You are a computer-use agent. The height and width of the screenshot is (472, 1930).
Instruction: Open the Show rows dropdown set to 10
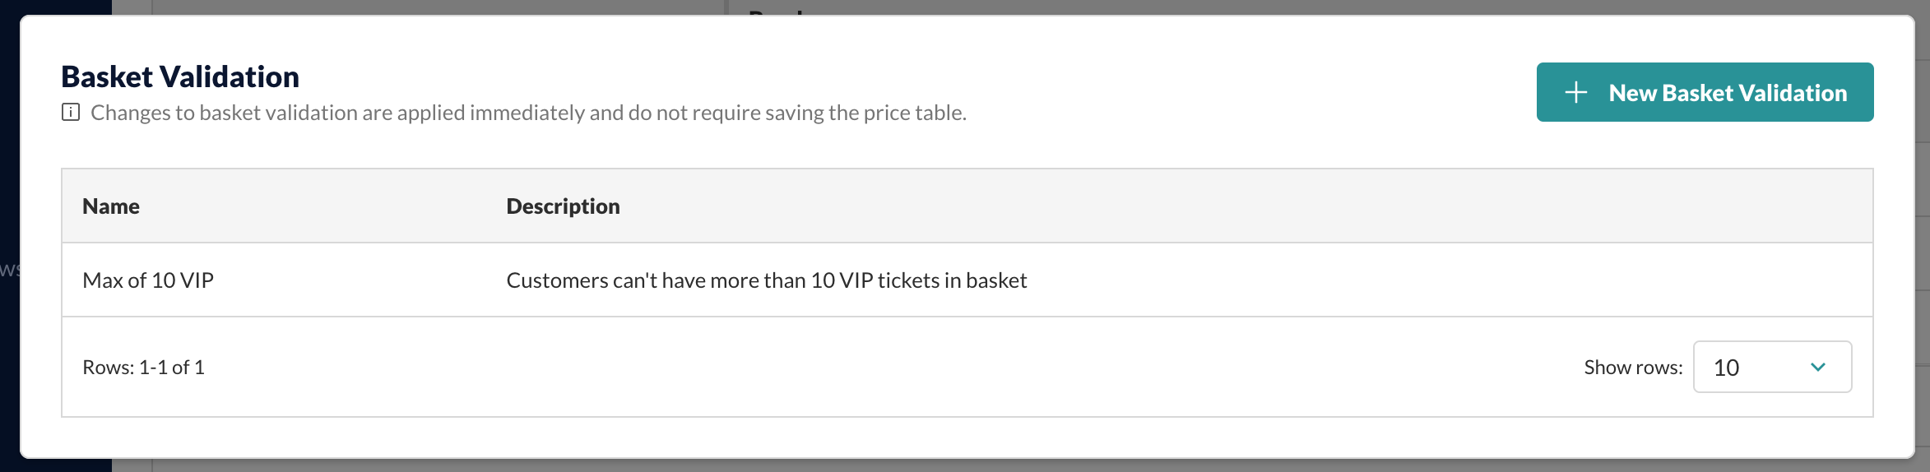point(1772,367)
